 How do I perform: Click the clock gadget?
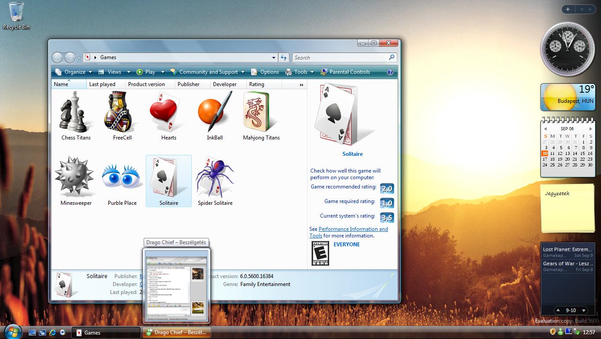point(568,49)
